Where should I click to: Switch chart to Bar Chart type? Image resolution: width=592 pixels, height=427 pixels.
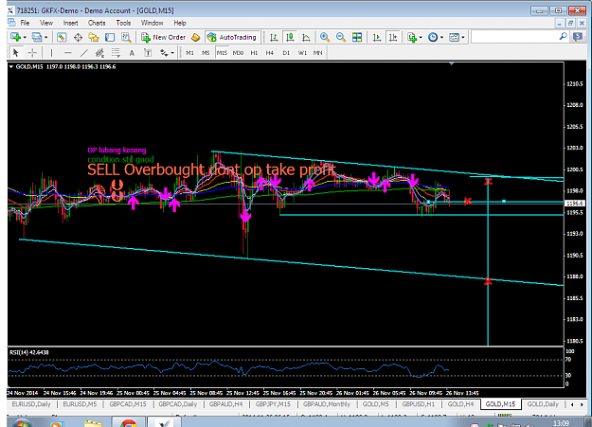point(274,37)
